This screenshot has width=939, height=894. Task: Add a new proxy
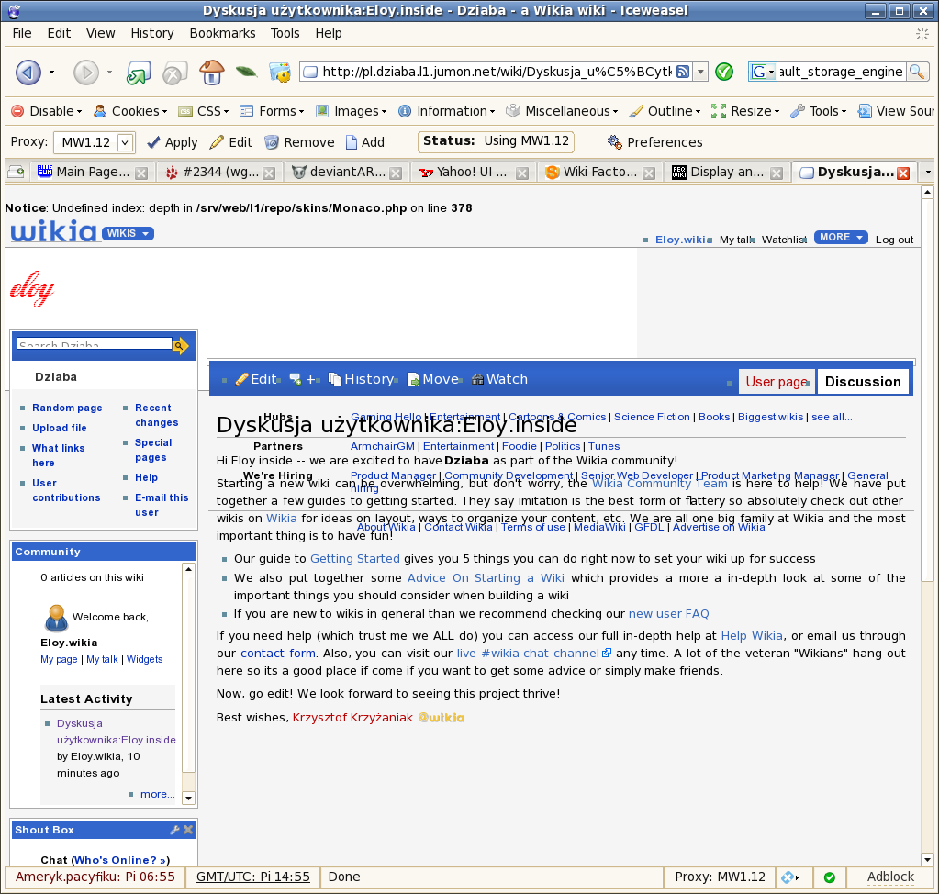(x=365, y=142)
